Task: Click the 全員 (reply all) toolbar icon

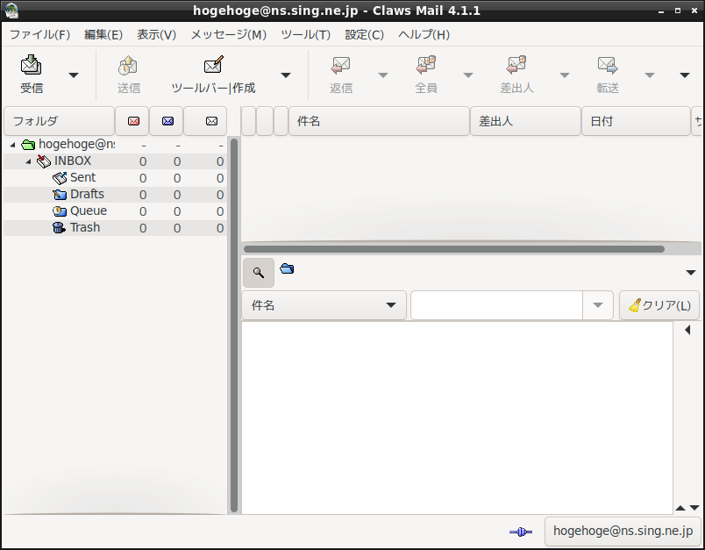Action: click(426, 65)
